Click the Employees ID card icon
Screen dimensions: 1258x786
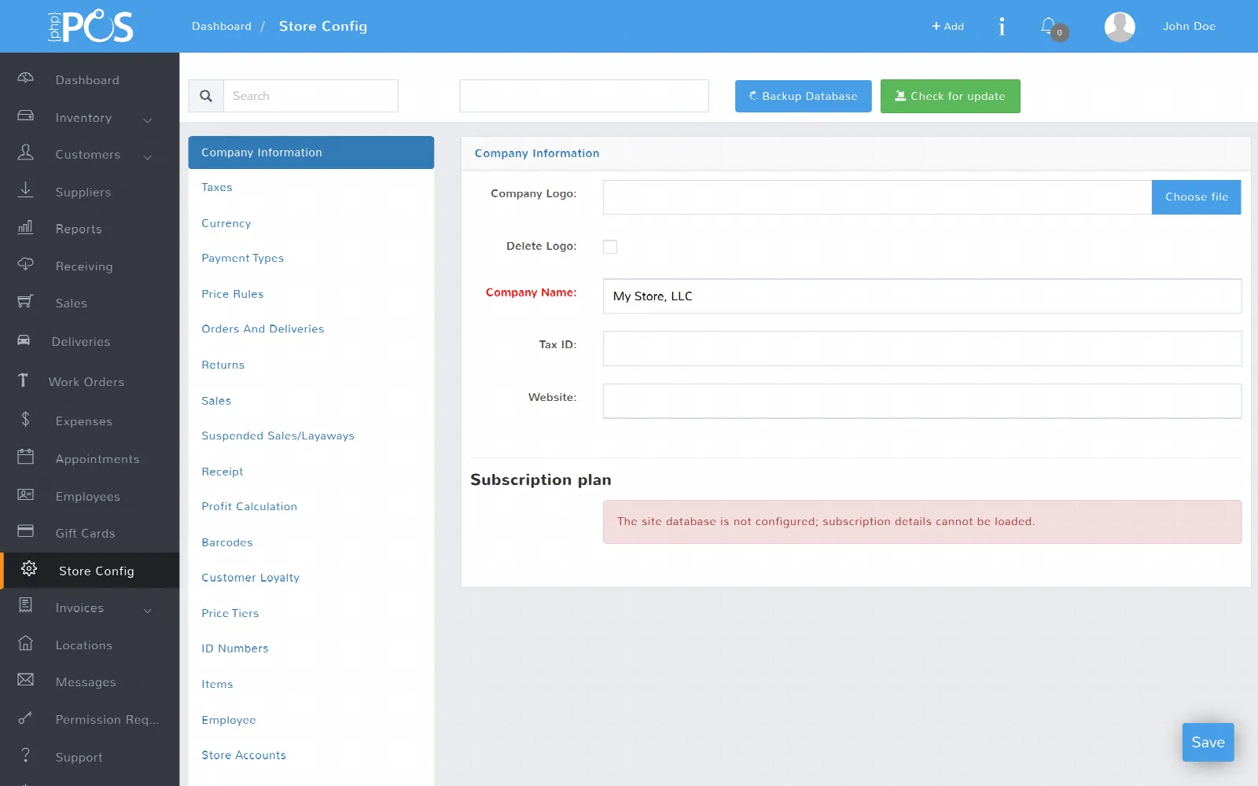point(26,494)
